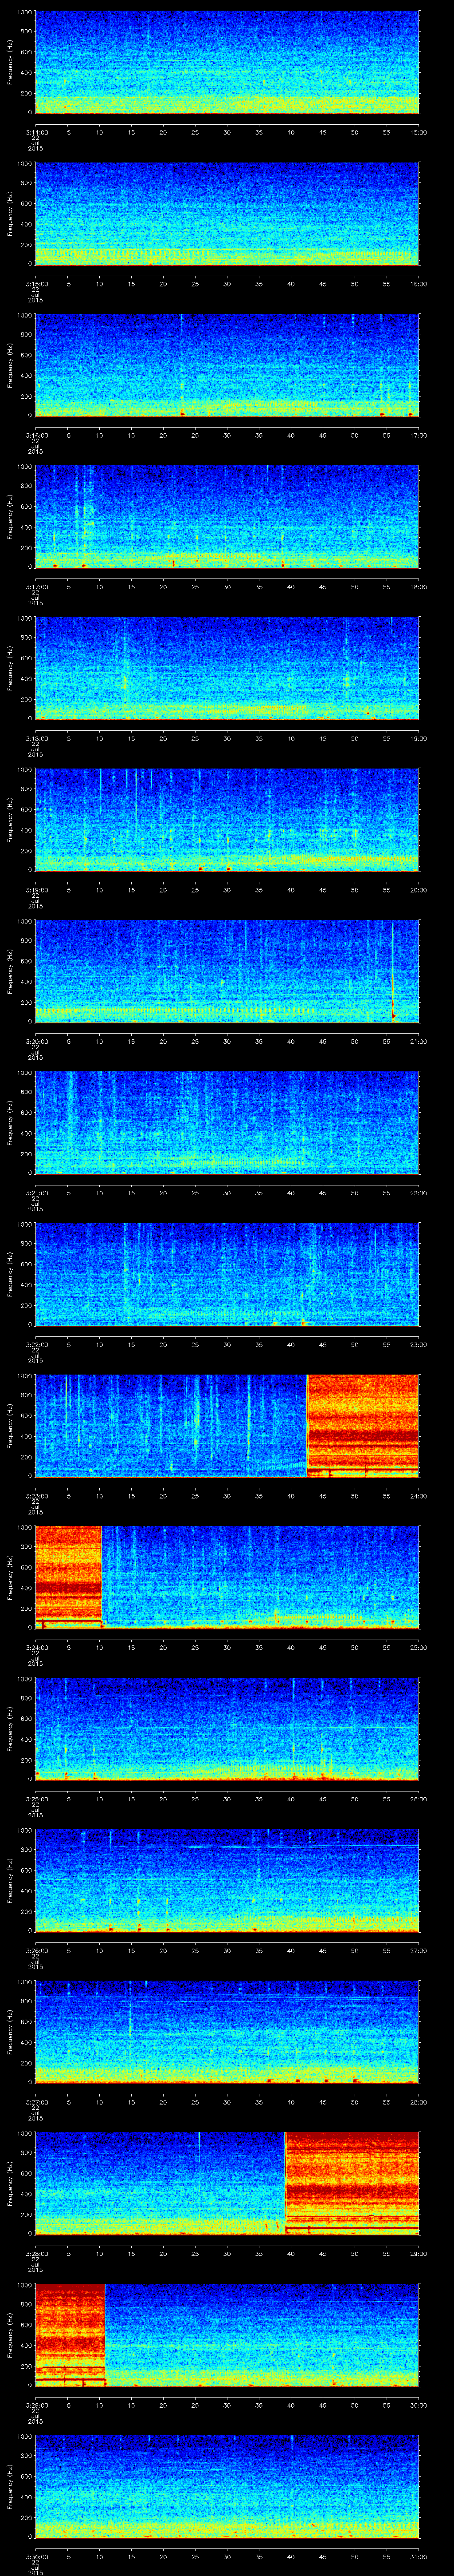Click the 3:23:00 start time label
Screen dimensions: 454x2576
pyautogui.click(x=36, y=1495)
